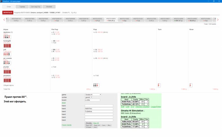The image size is (222, 137).
Task: Switch to the Windfall tab
Action: click(49, 7)
